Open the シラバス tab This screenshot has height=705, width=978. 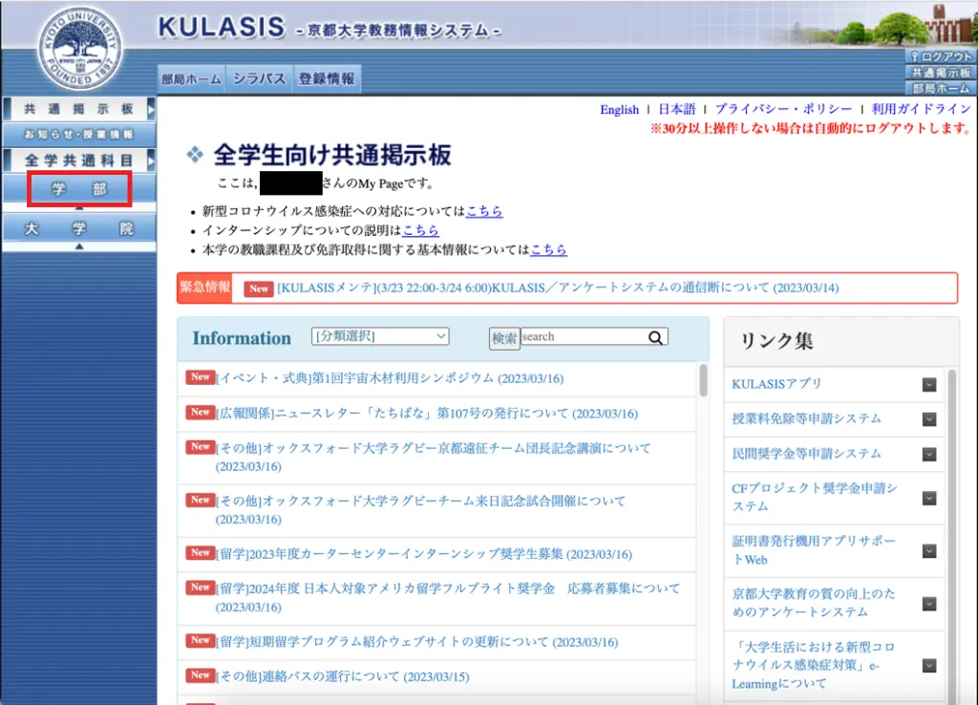point(259,78)
